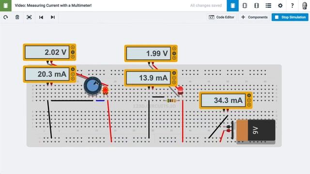Switch to Breadboard view
The width and height of the screenshot is (310, 174).
coord(232,5)
